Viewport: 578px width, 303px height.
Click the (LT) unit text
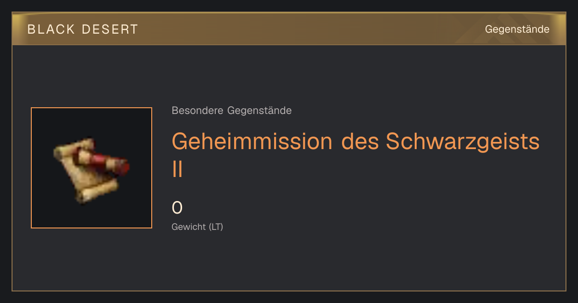[x=216, y=227]
